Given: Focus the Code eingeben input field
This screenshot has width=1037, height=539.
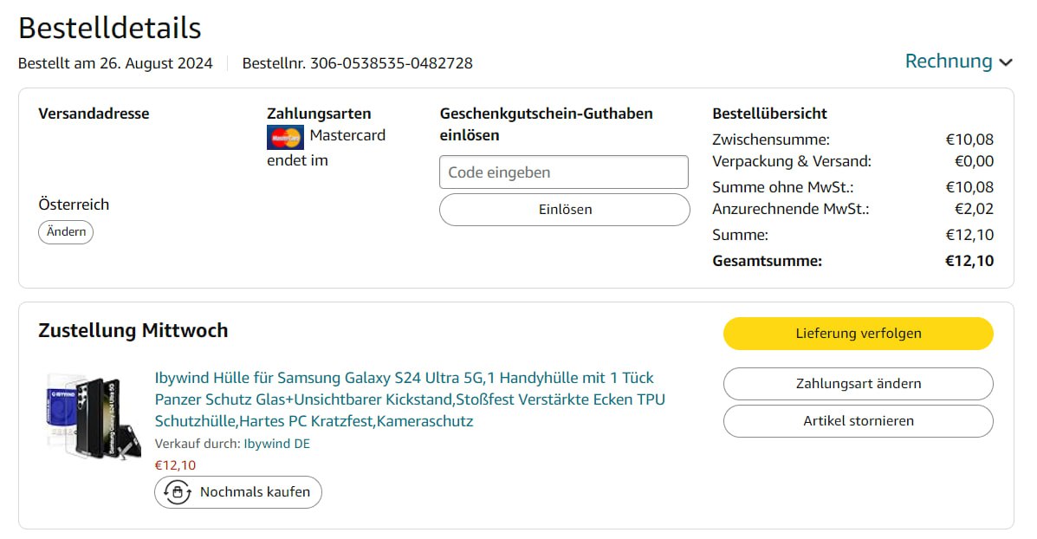Looking at the screenshot, I should click(564, 172).
